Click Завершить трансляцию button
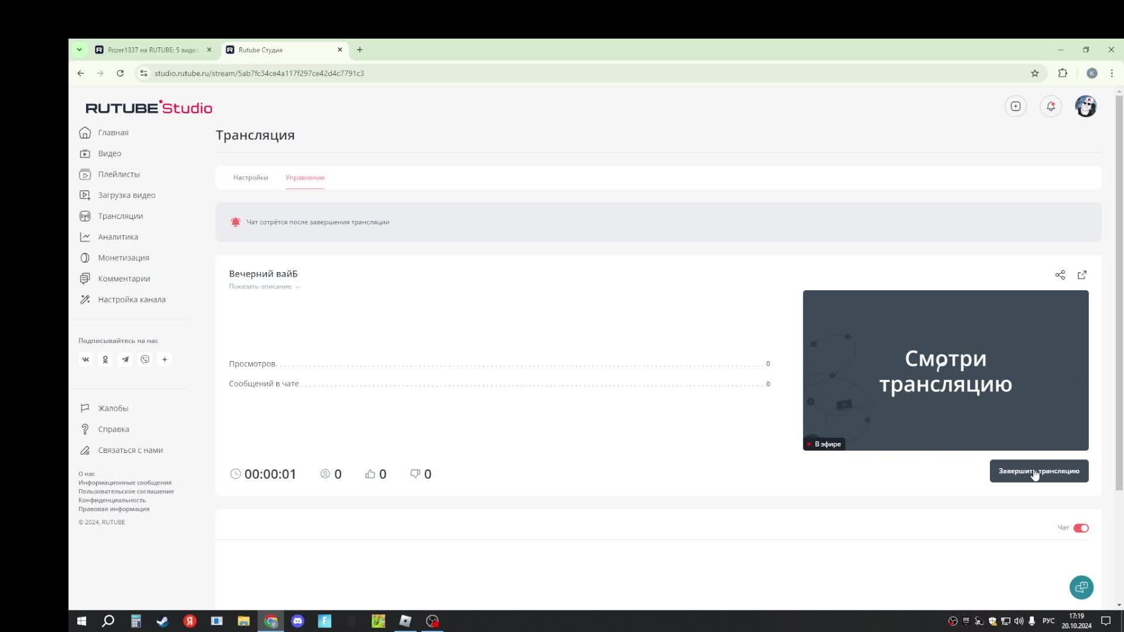The image size is (1124, 632). (x=1039, y=471)
